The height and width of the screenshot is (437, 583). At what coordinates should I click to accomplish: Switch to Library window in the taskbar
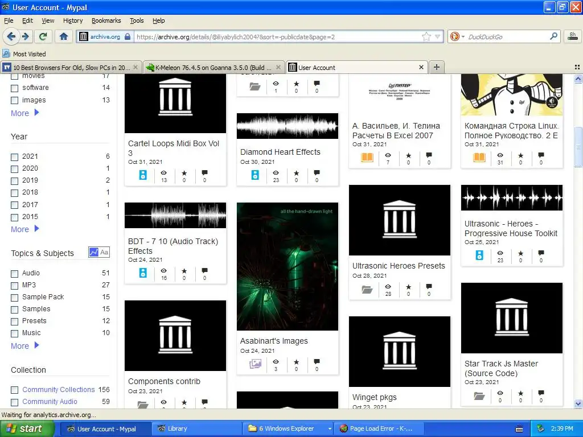[197, 428]
